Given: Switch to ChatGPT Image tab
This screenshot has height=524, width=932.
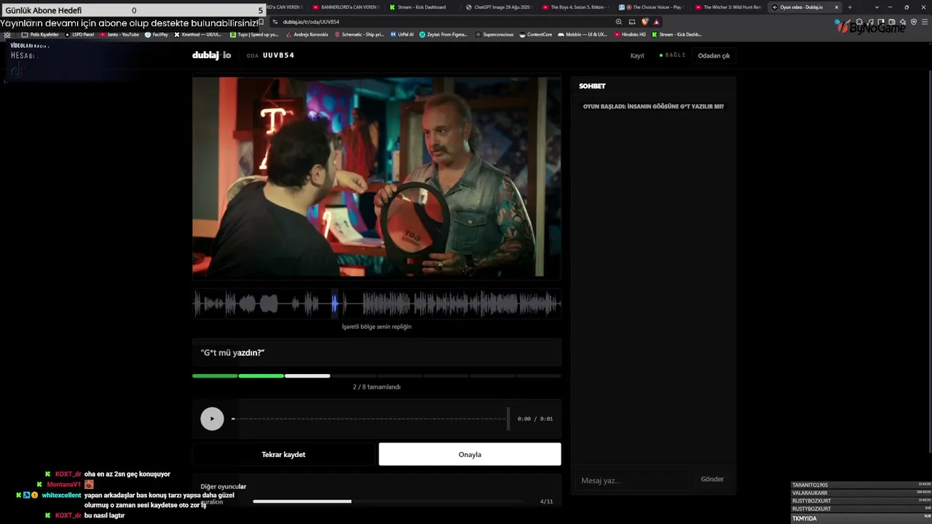Looking at the screenshot, I should [497, 7].
